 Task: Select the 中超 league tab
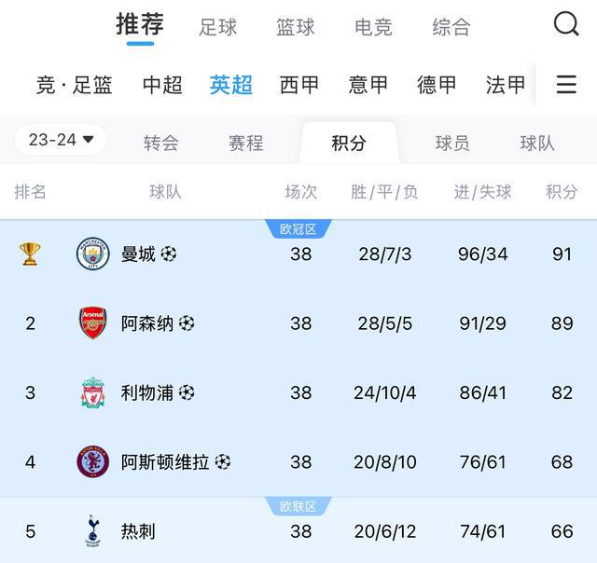pos(162,85)
